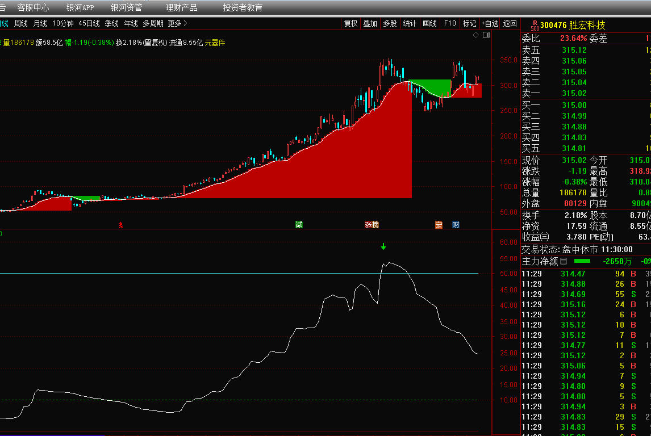The height and width of the screenshot is (436, 651).
Task: Open 银河APP menu
Action: (80, 7)
